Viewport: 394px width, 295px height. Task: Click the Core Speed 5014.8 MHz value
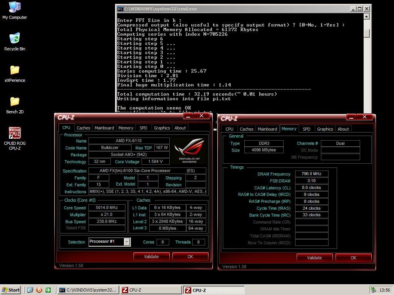107,207
